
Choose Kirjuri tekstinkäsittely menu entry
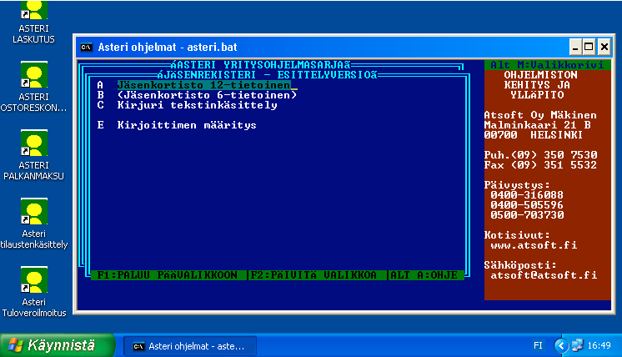(x=197, y=105)
